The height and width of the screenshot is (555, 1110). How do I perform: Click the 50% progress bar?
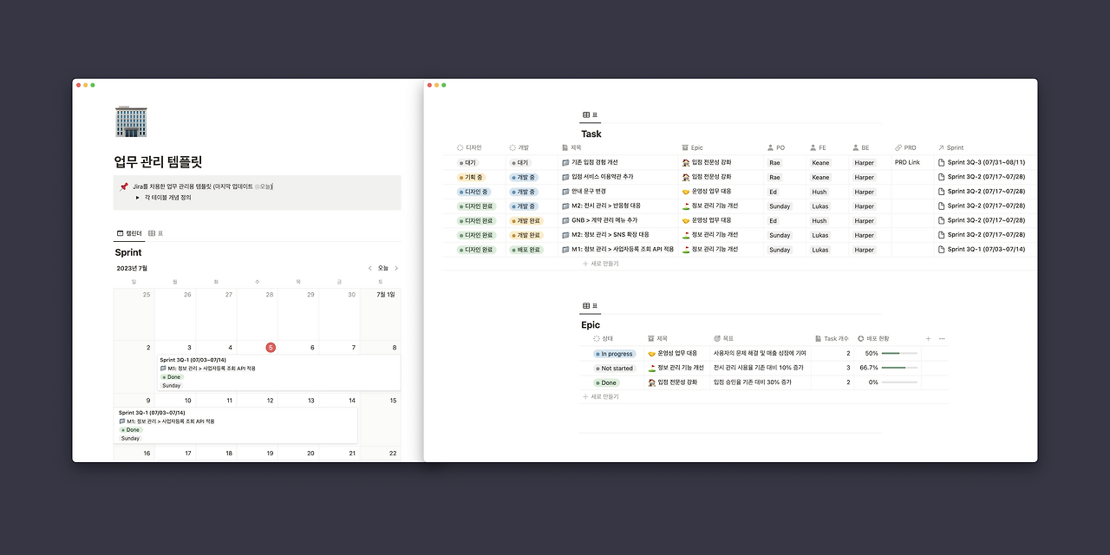pos(899,354)
